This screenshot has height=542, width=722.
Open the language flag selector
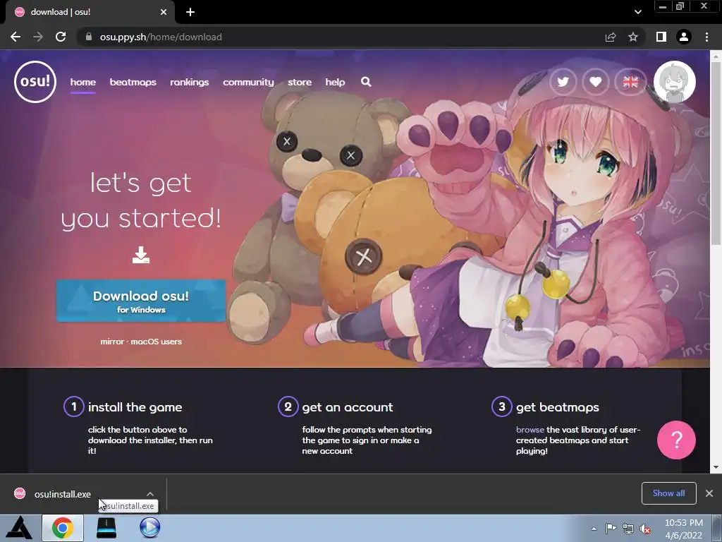coord(630,82)
